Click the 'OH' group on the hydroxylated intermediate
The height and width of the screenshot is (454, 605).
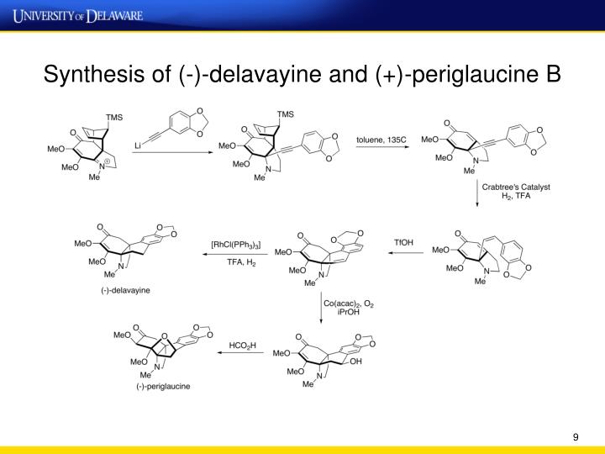(x=355, y=362)
